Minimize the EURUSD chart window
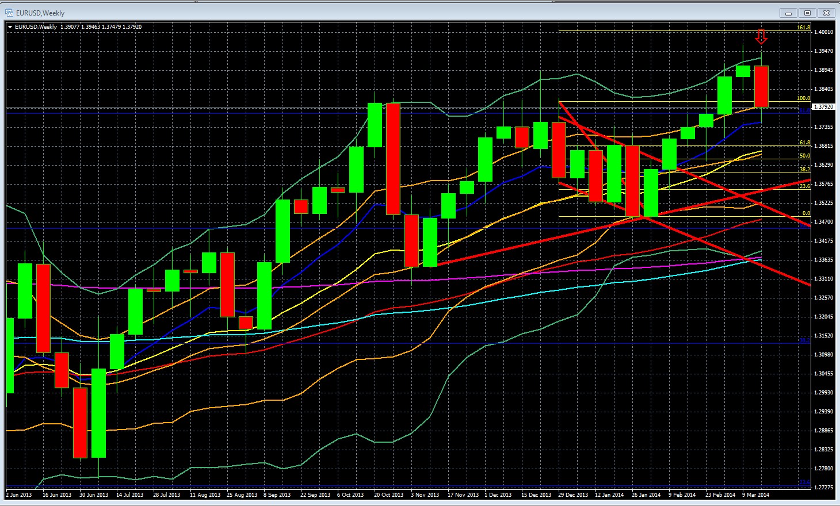 [x=788, y=13]
